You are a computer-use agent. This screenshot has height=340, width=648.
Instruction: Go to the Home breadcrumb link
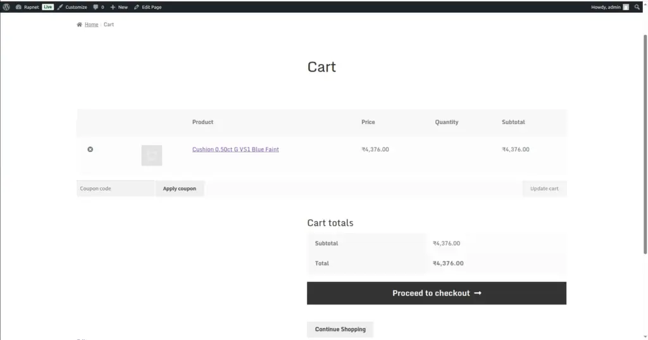[x=91, y=25]
